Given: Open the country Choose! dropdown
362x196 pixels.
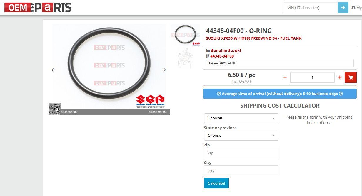Looking at the screenshot, I should pyautogui.click(x=241, y=118).
